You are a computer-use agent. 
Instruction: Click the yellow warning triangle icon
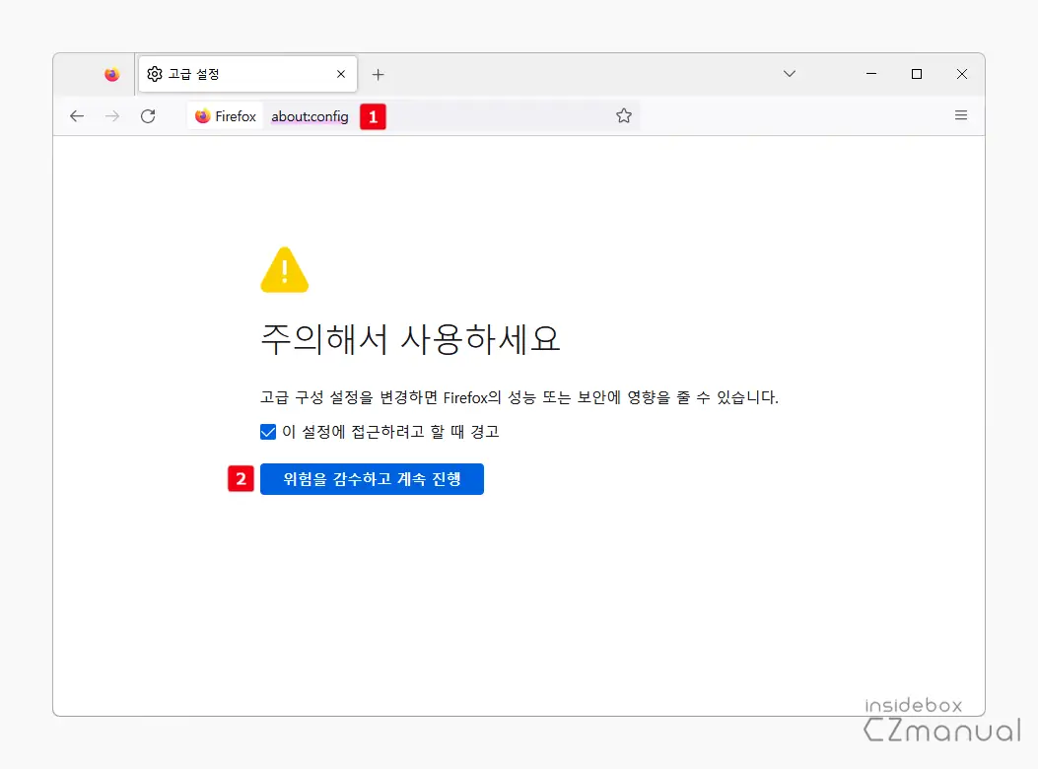click(285, 268)
